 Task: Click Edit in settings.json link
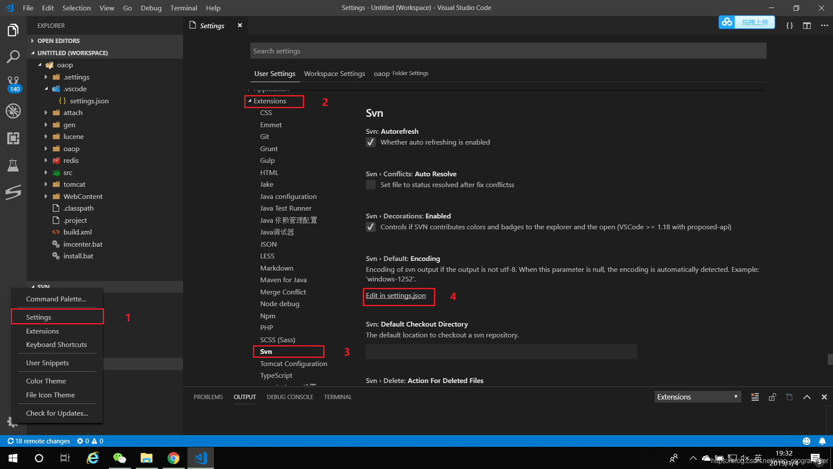click(396, 296)
